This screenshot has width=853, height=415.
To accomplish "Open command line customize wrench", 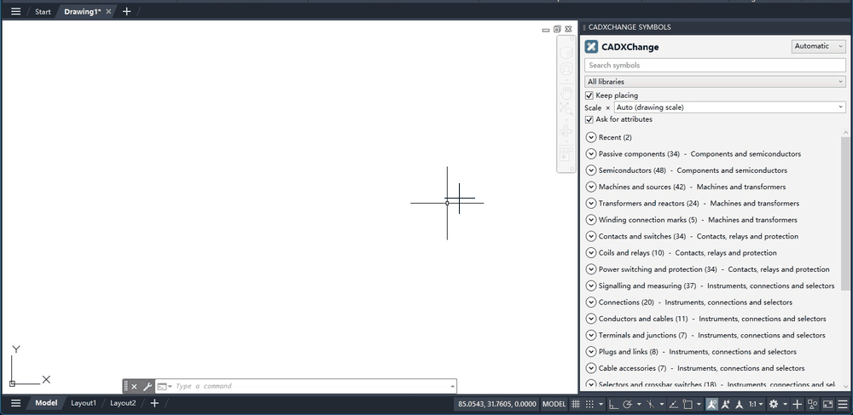I will pos(147,386).
